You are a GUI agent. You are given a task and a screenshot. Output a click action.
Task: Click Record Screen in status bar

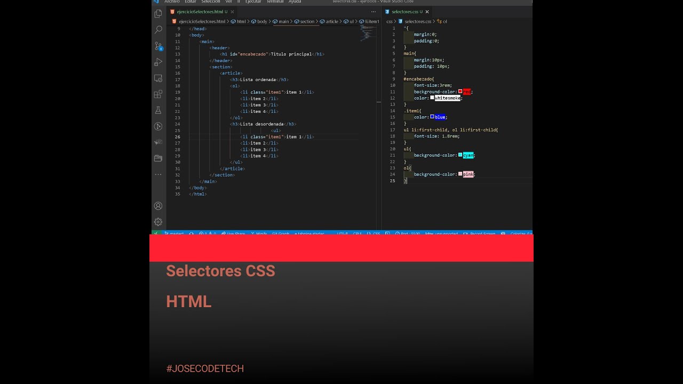coord(479,233)
